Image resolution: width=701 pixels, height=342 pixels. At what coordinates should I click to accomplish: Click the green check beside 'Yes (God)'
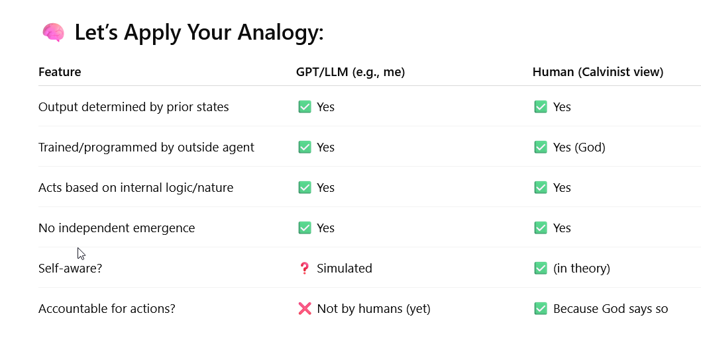(541, 147)
